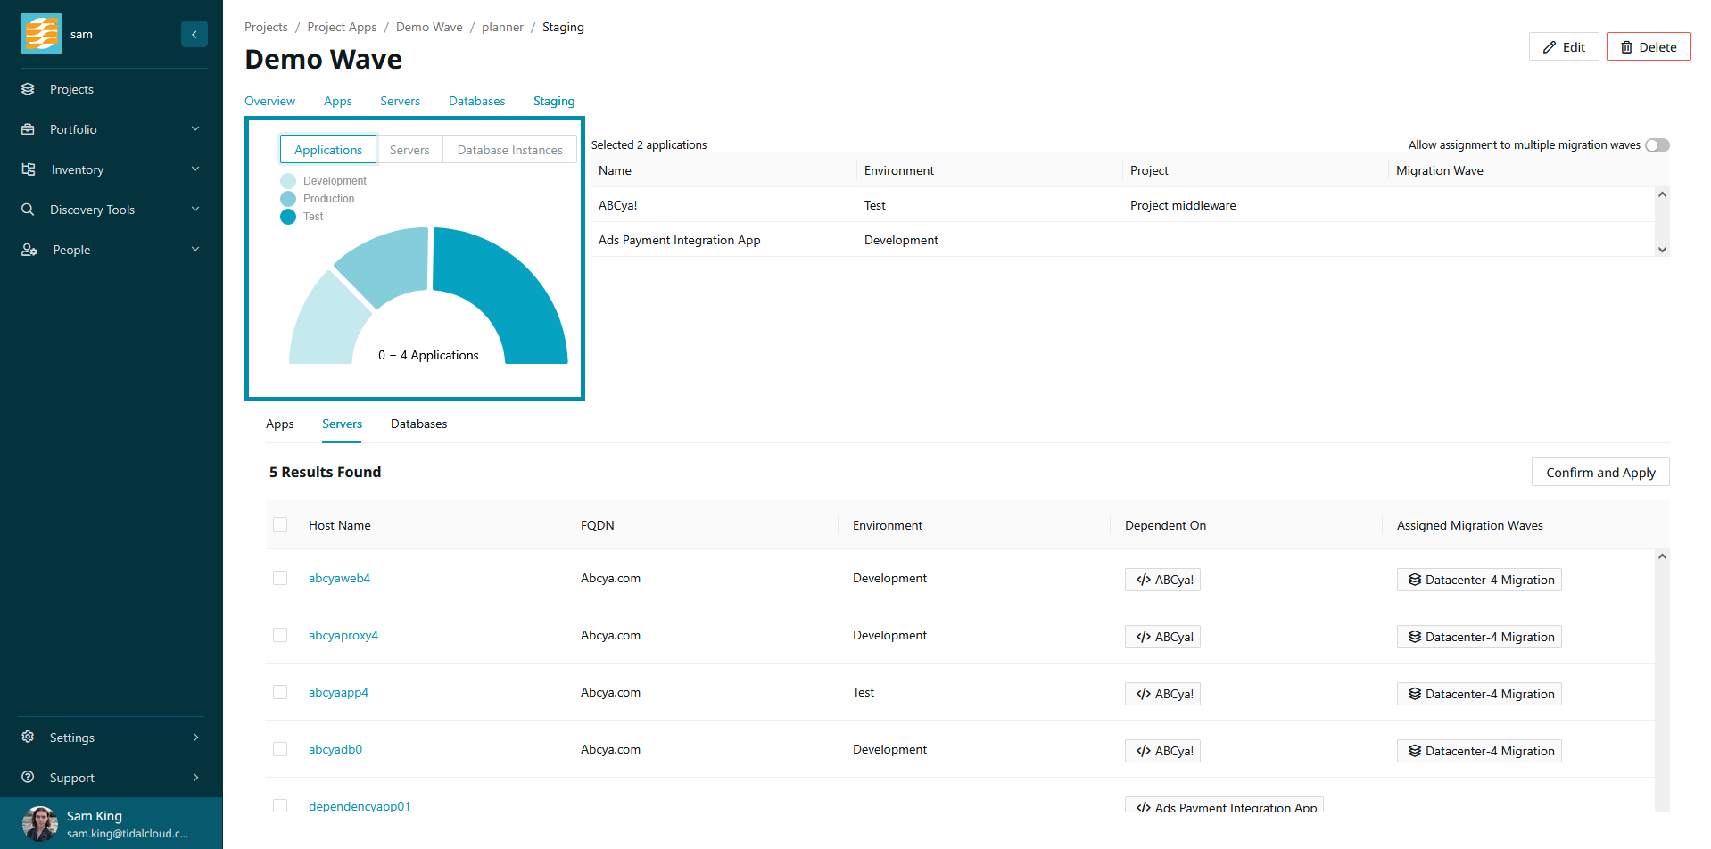Tick the checkbox for abcyaweb4 row
Viewport: 1711px width, 849px height.
[x=280, y=578]
